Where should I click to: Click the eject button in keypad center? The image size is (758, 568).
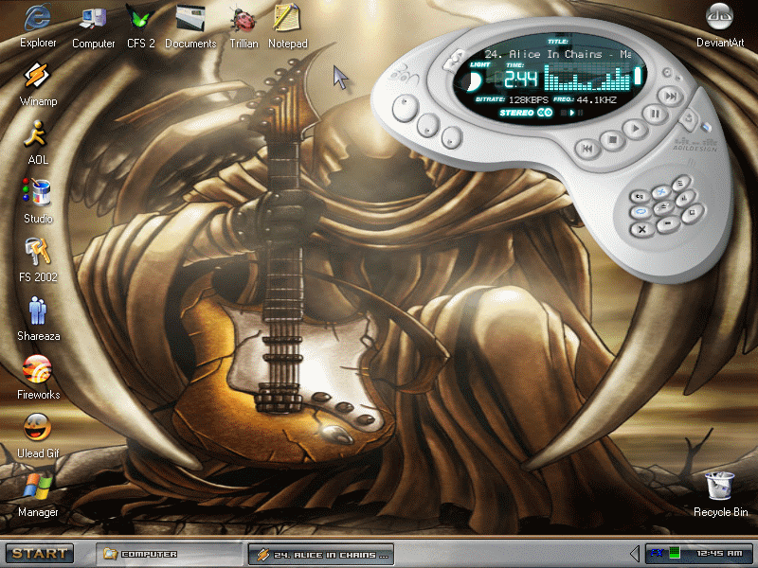pyautogui.click(x=664, y=207)
